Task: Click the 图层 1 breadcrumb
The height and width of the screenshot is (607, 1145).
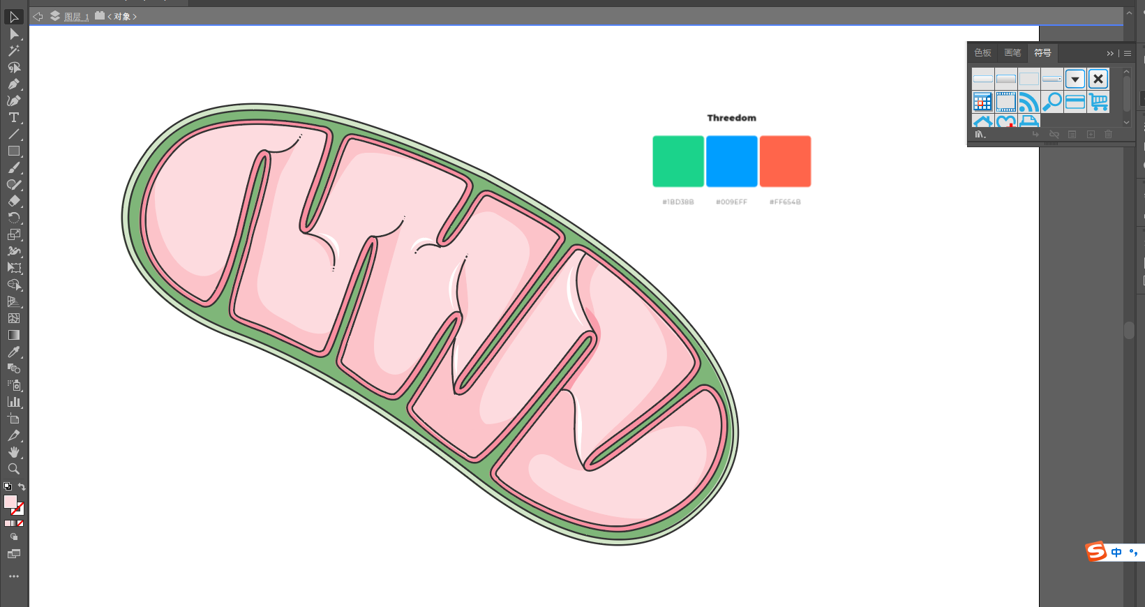Action: (x=77, y=17)
